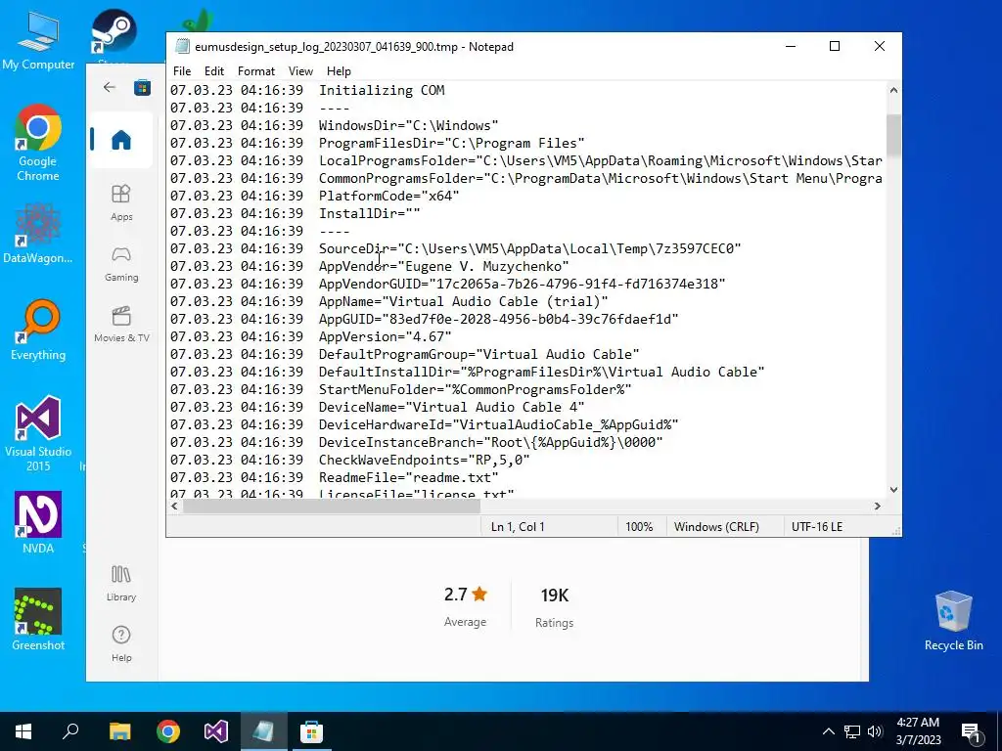The width and height of the screenshot is (1002, 751).
Task: Open Help in Microsoft Store sidebar
Action: 120,643
